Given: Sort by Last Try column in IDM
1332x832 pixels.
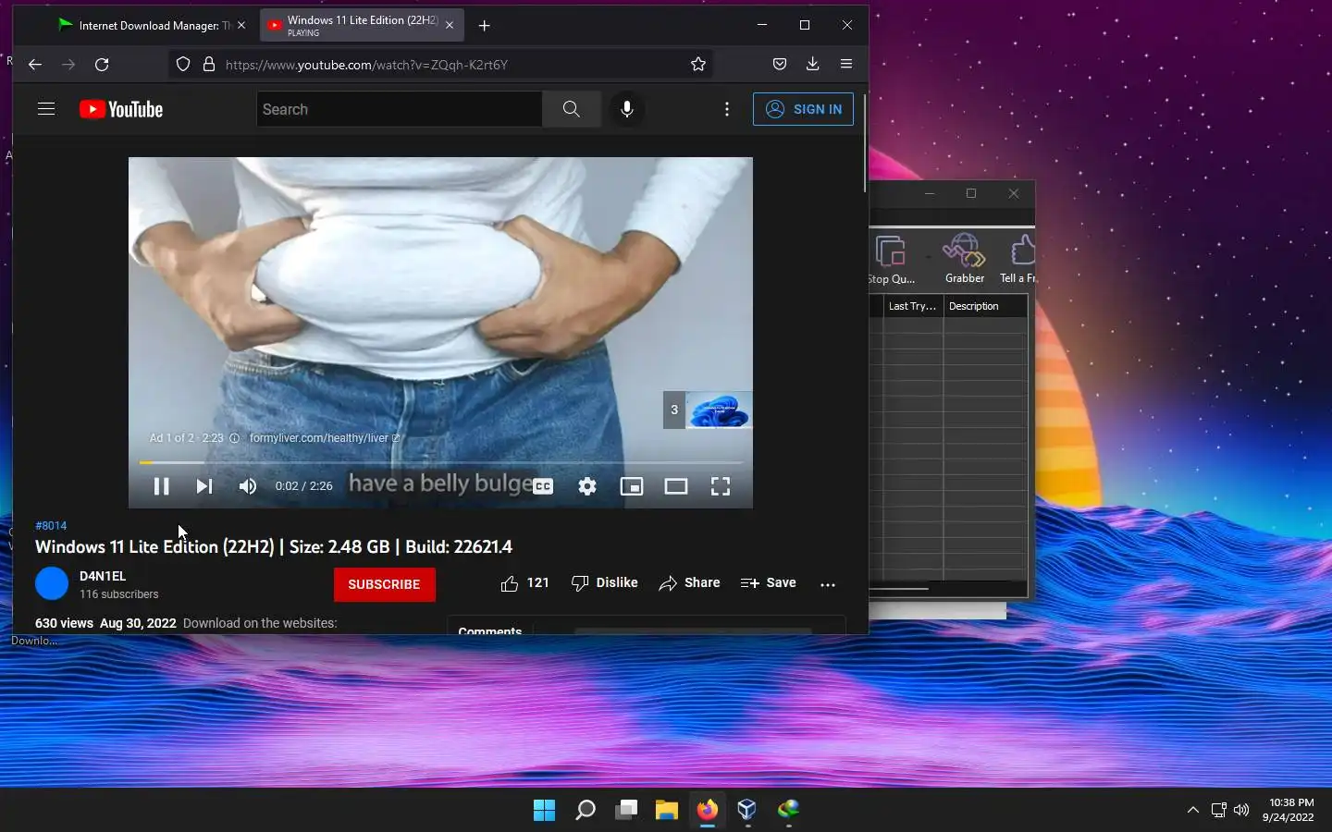Looking at the screenshot, I should pyautogui.click(x=912, y=306).
